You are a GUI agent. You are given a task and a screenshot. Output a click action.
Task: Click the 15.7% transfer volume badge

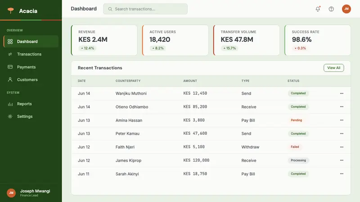[x=229, y=48]
